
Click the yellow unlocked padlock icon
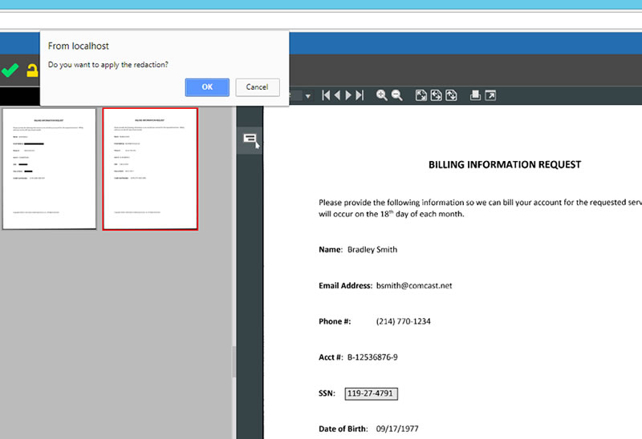pyautogui.click(x=32, y=70)
